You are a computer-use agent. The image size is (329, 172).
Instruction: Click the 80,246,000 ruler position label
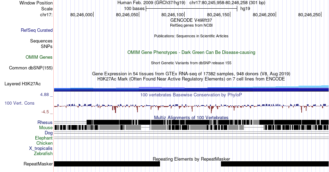tap(81, 15)
